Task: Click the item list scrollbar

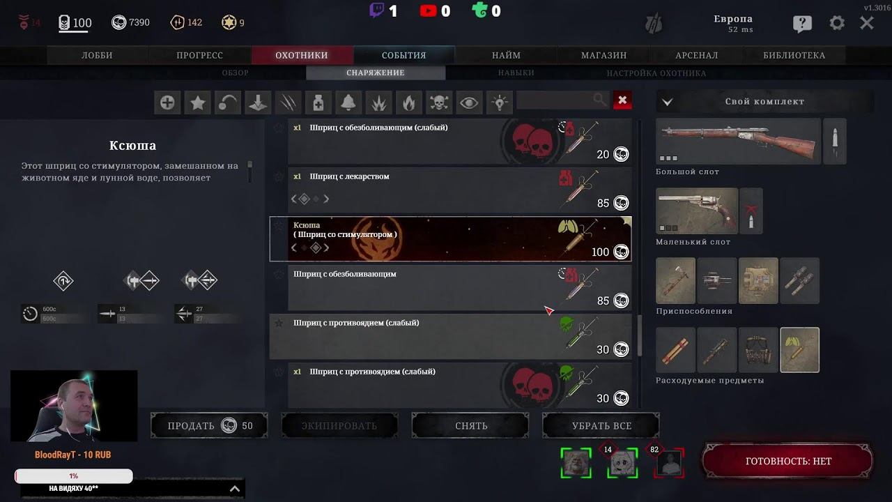Action: pyautogui.click(x=640, y=335)
